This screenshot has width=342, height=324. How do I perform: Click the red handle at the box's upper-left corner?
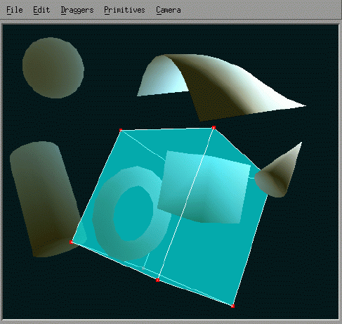point(121,130)
